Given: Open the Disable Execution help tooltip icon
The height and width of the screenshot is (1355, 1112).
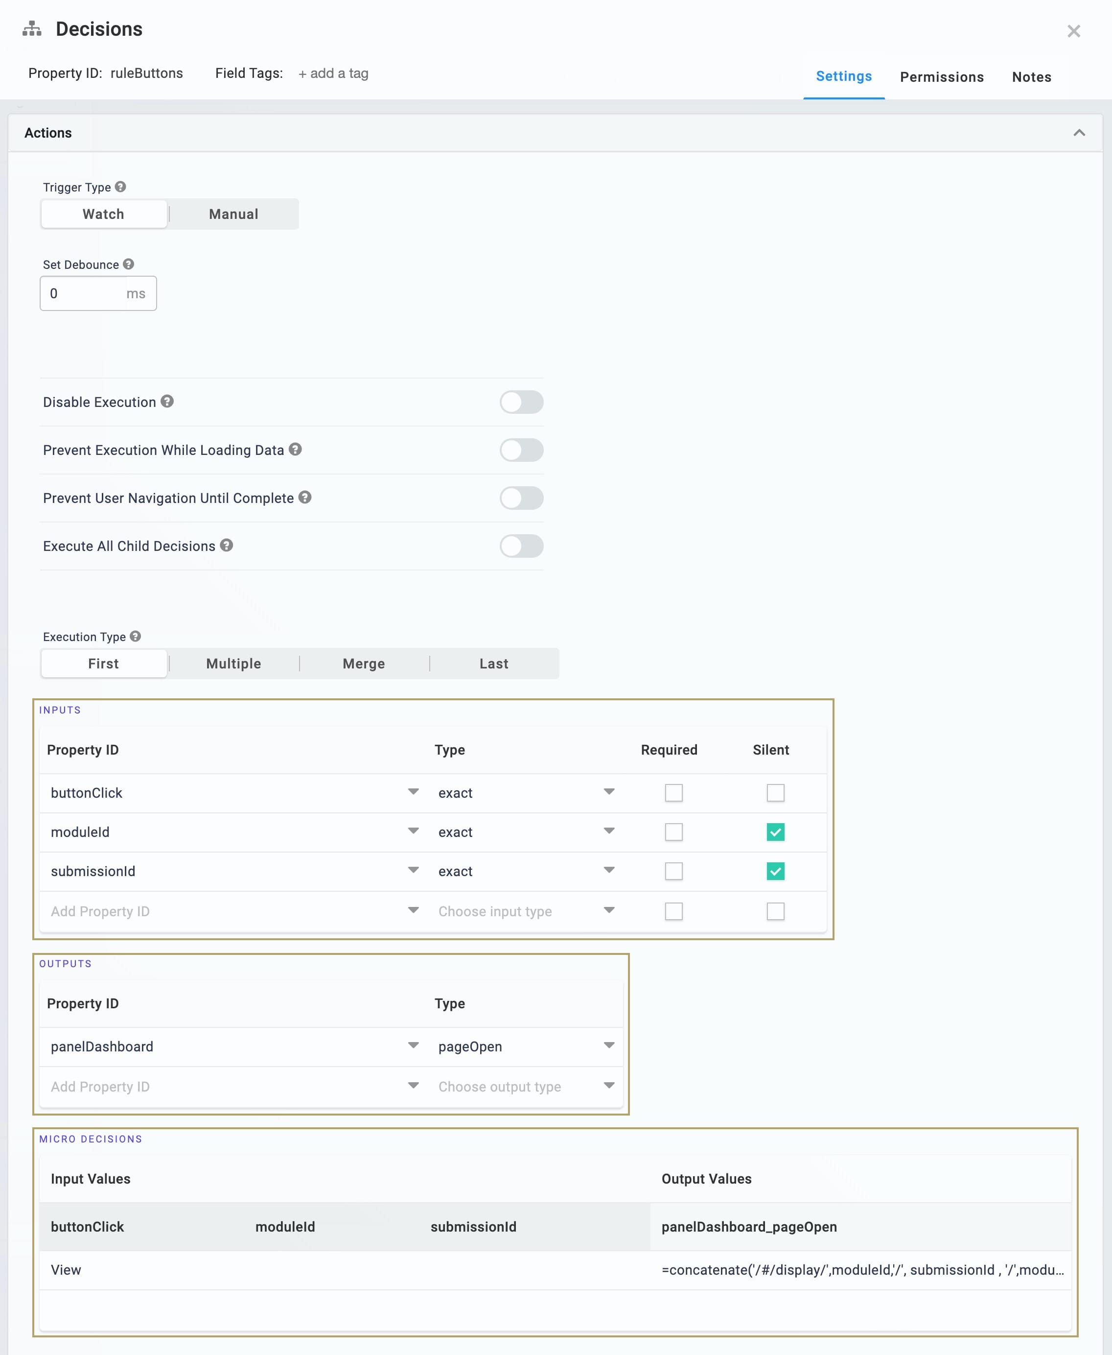Looking at the screenshot, I should pos(167,401).
